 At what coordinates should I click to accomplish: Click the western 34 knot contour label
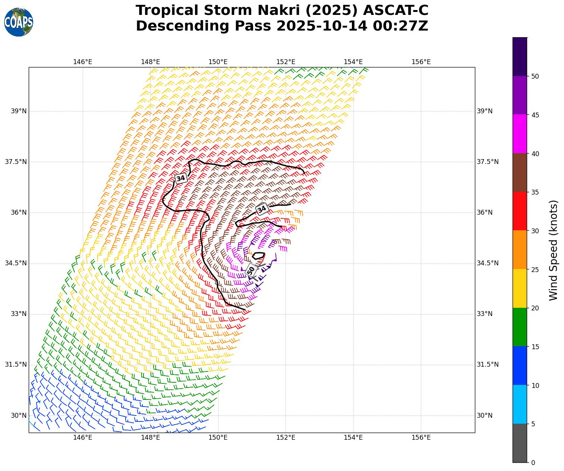pyautogui.click(x=181, y=178)
